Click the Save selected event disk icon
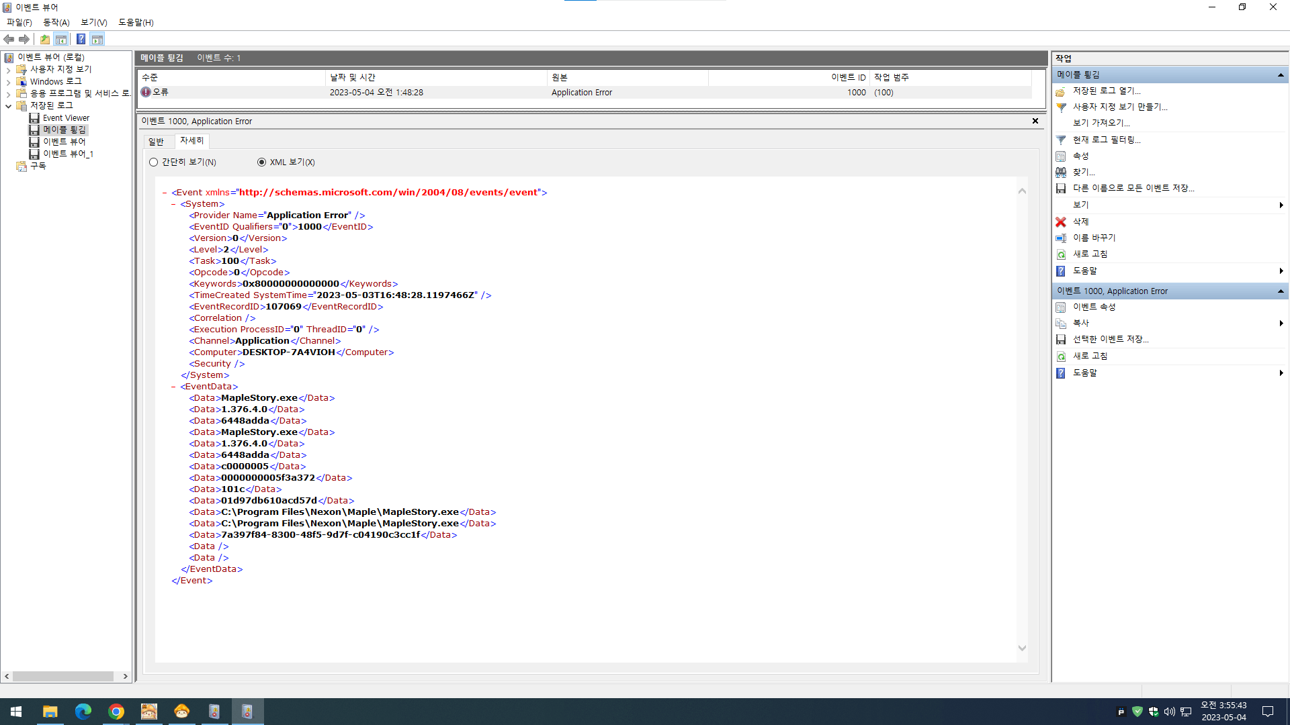This screenshot has width=1290, height=725. click(x=1061, y=340)
